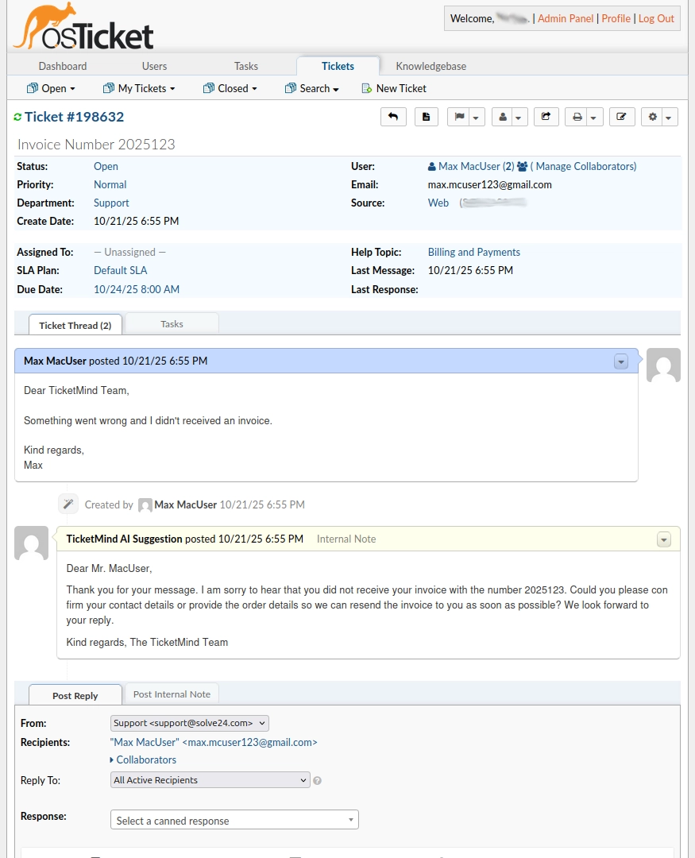Open the From address dropdown
Screen dimensions: 695x858
coord(189,723)
